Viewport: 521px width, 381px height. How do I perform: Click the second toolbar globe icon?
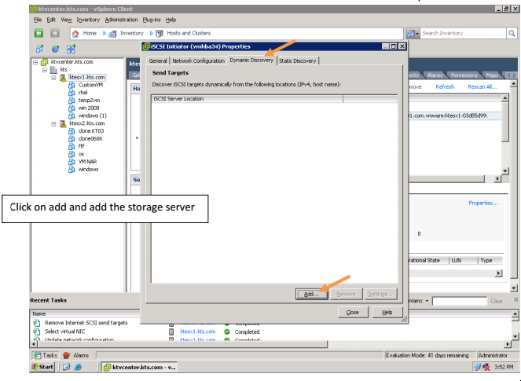[55, 49]
